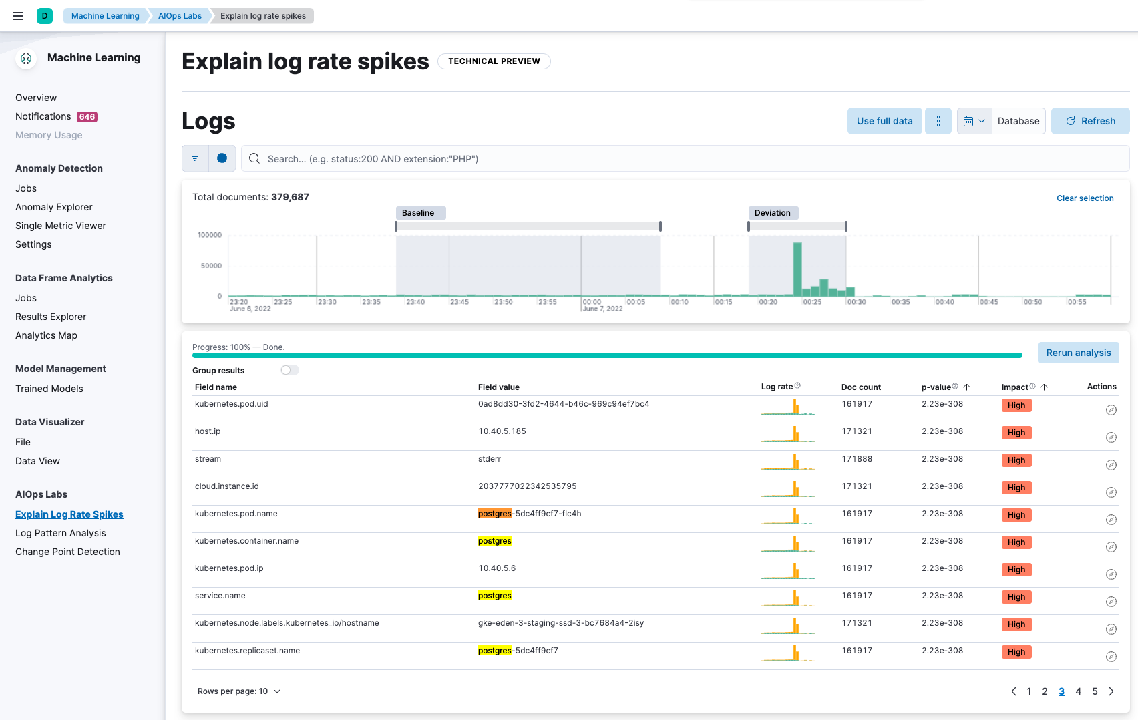Click the Baseline range left handle
1138x720 pixels.
pos(396,226)
